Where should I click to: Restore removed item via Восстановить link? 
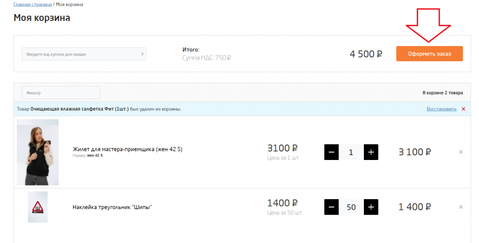(x=442, y=109)
